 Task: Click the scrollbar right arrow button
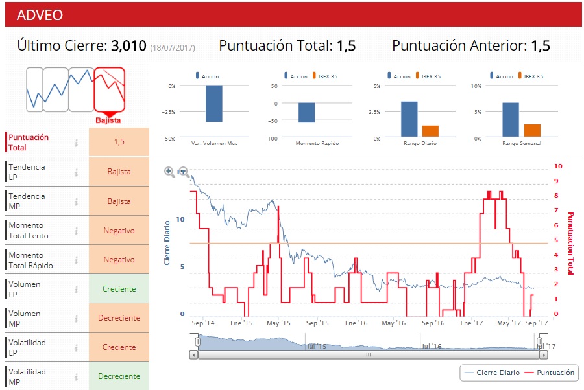click(x=543, y=355)
